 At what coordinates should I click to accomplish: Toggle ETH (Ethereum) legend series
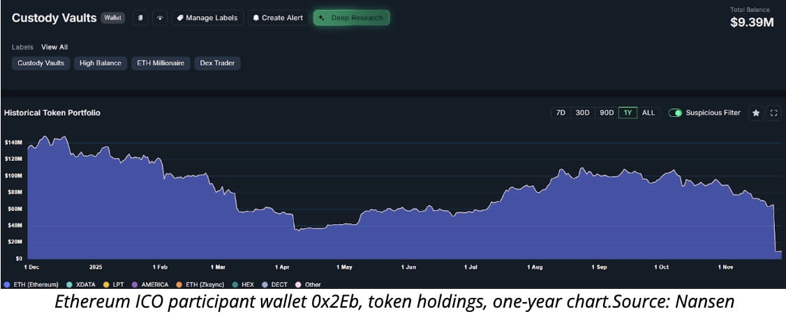[31, 285]
